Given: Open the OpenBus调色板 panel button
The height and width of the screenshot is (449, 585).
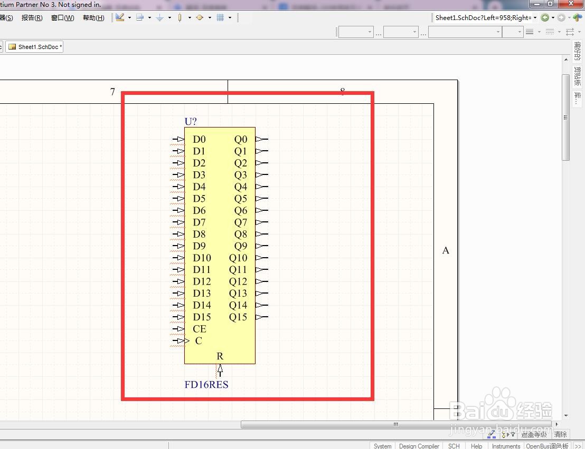Looking at the screenshot, I should coord(548,446).
